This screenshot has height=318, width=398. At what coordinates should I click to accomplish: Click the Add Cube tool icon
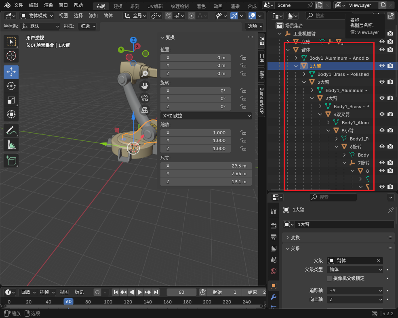[x=11, y=161]
